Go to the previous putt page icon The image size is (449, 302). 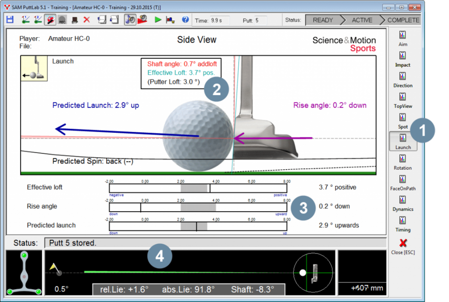click(102, 20)
